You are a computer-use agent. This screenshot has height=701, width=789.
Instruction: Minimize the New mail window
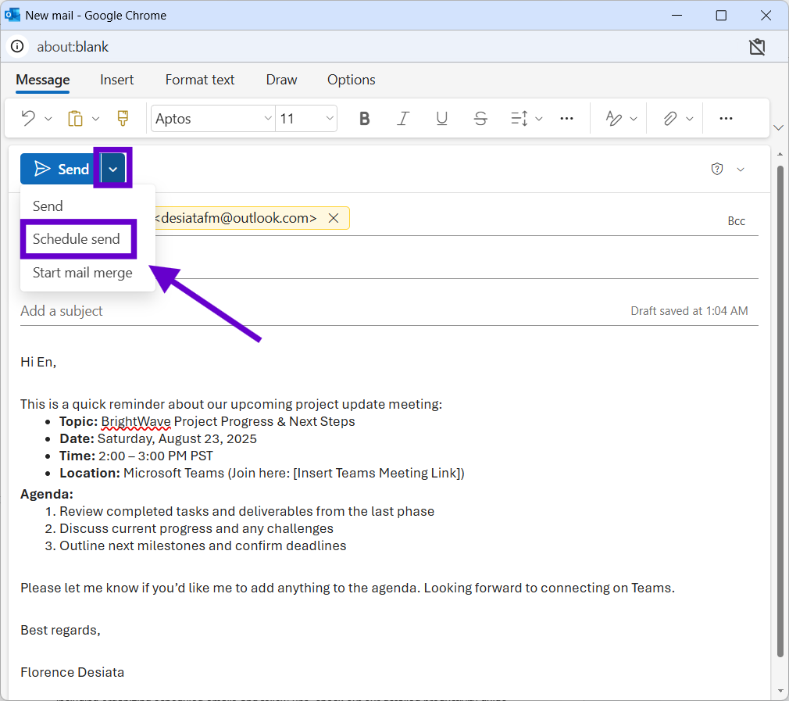(x=677, y=15)
